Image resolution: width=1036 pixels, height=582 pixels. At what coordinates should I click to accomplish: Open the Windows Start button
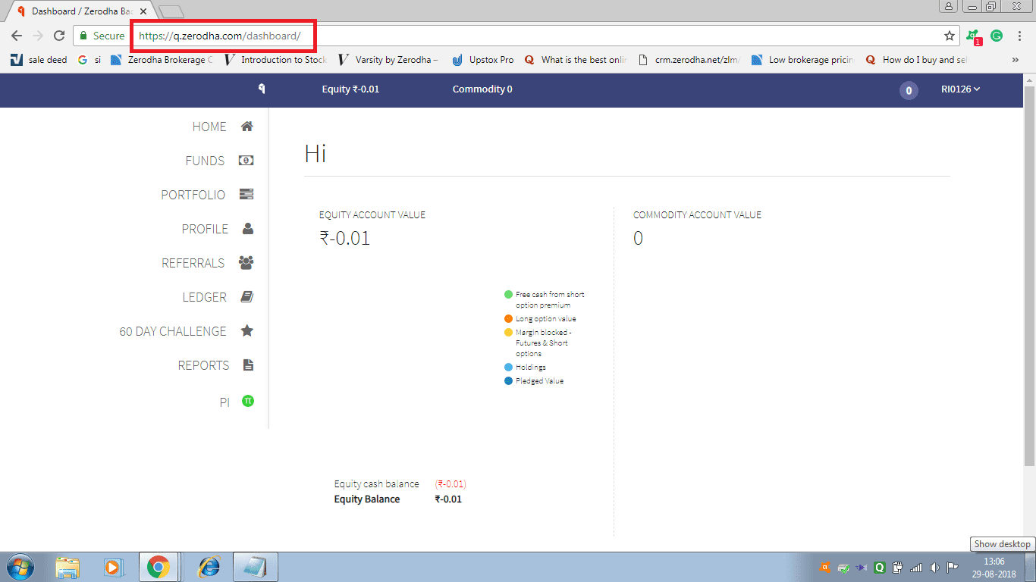coord(20,568)
